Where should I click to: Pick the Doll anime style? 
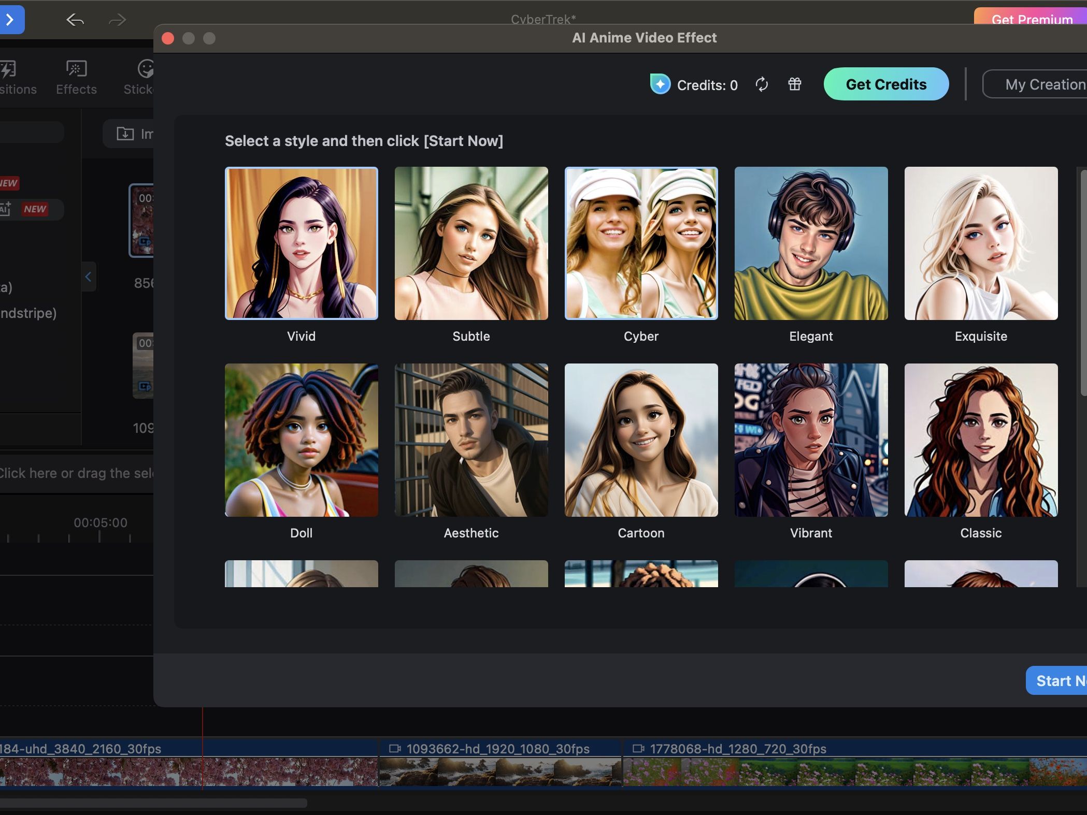tap(302, 440)
